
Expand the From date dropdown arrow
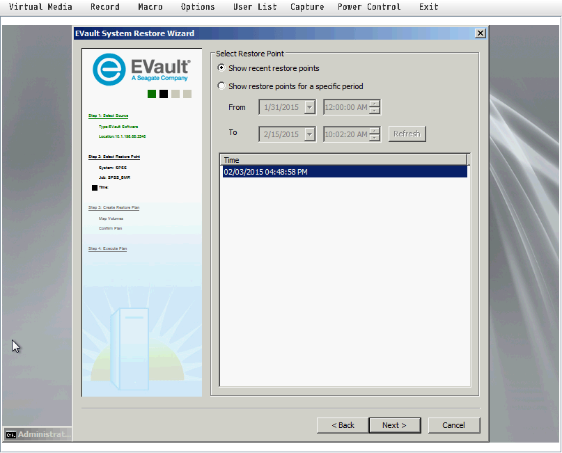tap(310, 107)
